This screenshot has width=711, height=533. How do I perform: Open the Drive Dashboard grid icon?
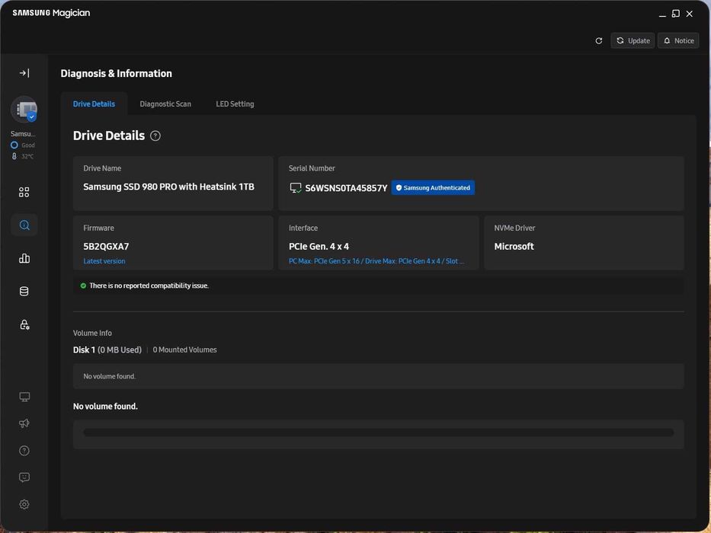pos(24,192)
